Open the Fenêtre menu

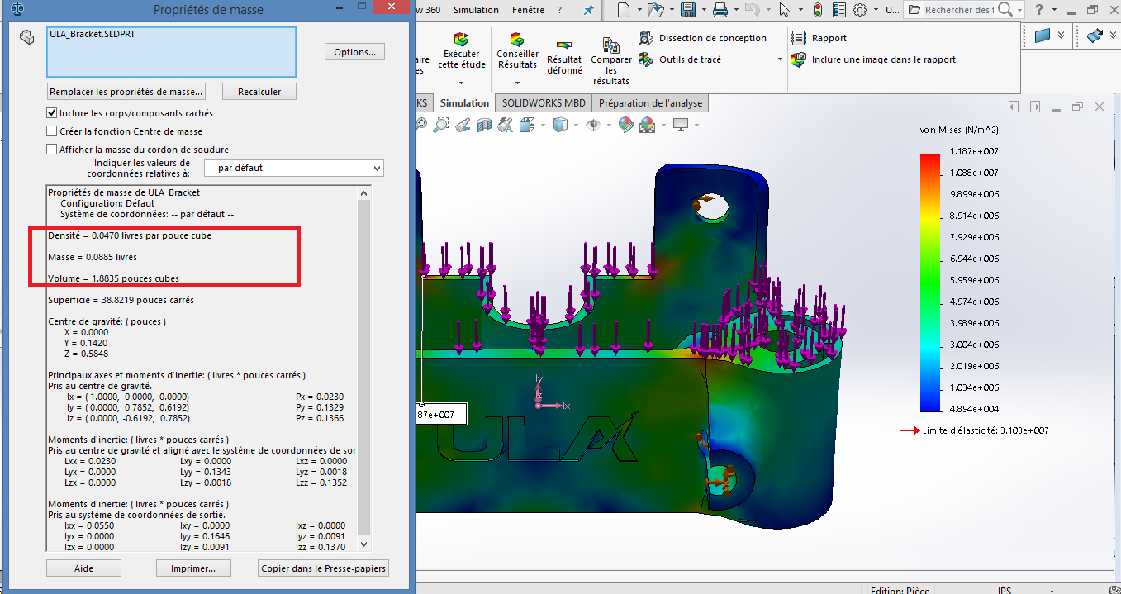pos(528,10)
